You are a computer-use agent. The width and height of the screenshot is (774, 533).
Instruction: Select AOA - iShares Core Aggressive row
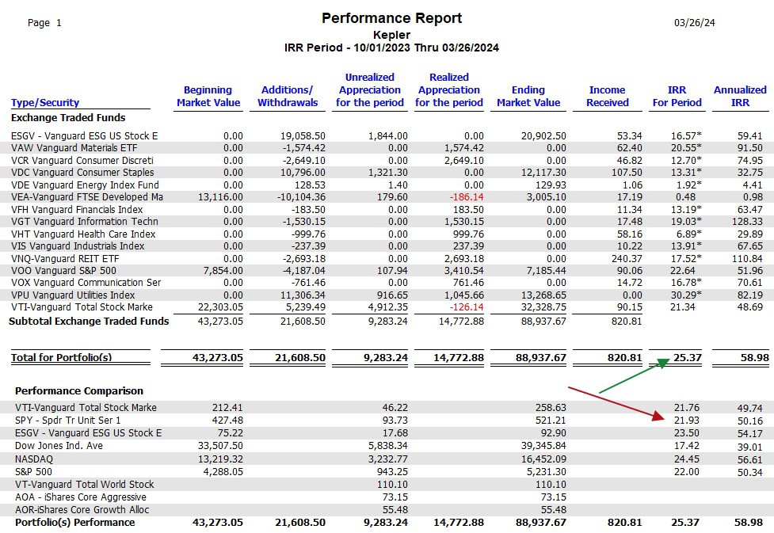tap(387, 497)
